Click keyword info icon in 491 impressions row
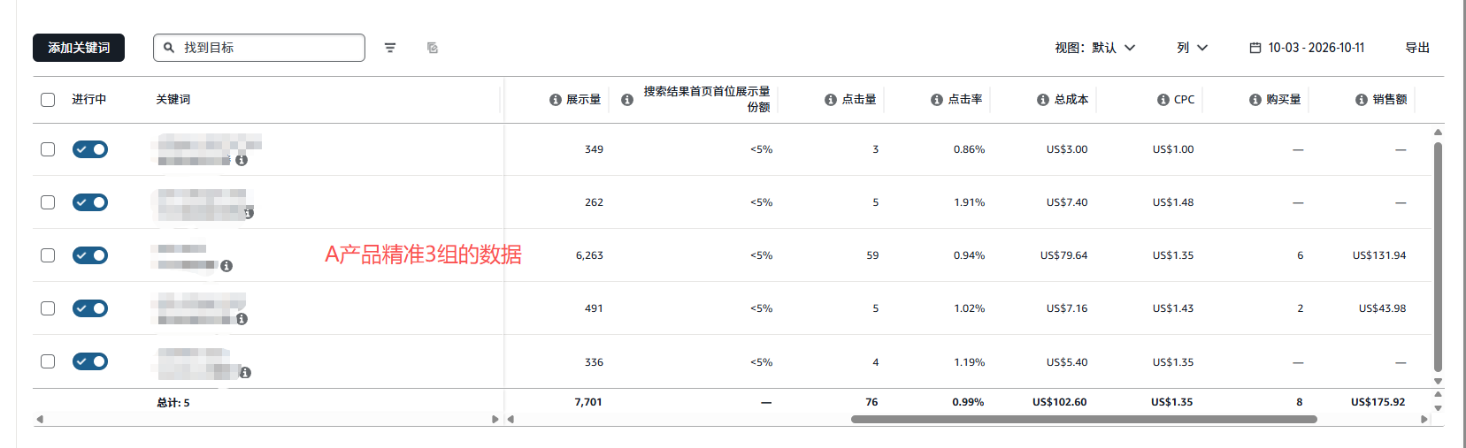Screen dimensions: 1466x448 [242, 319]
